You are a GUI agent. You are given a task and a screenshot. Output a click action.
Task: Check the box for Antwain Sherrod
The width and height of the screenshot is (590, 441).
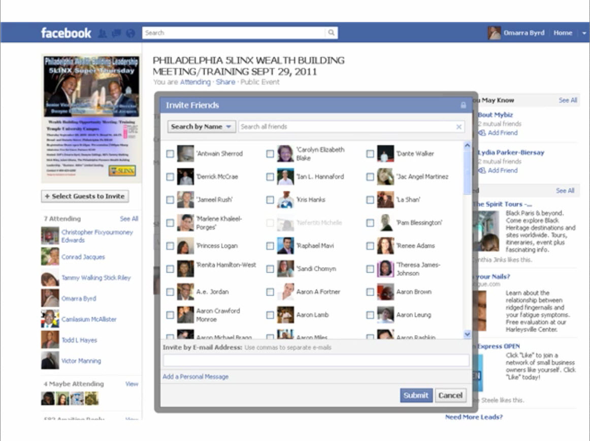point(170,154)
